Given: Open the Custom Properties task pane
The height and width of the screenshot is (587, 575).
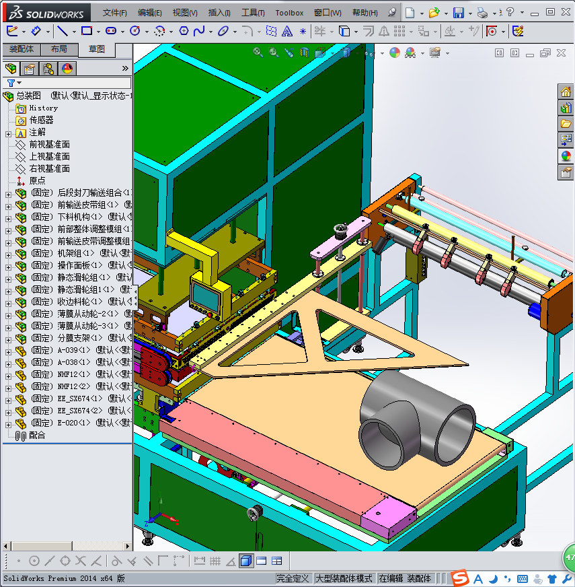Looking at the screenshot, I should 566,172.
